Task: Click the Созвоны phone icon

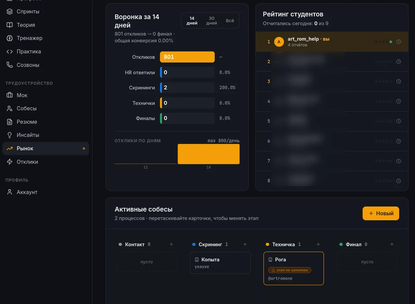Action: pos(10,65)
